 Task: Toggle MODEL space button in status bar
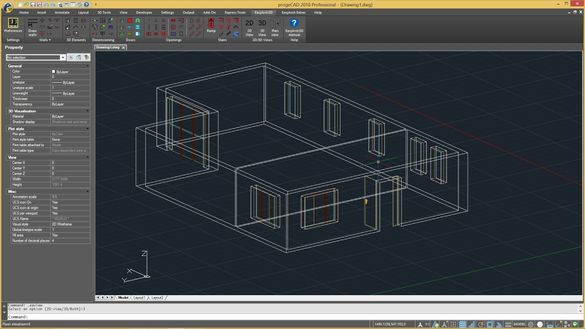(x=520, y=324)
